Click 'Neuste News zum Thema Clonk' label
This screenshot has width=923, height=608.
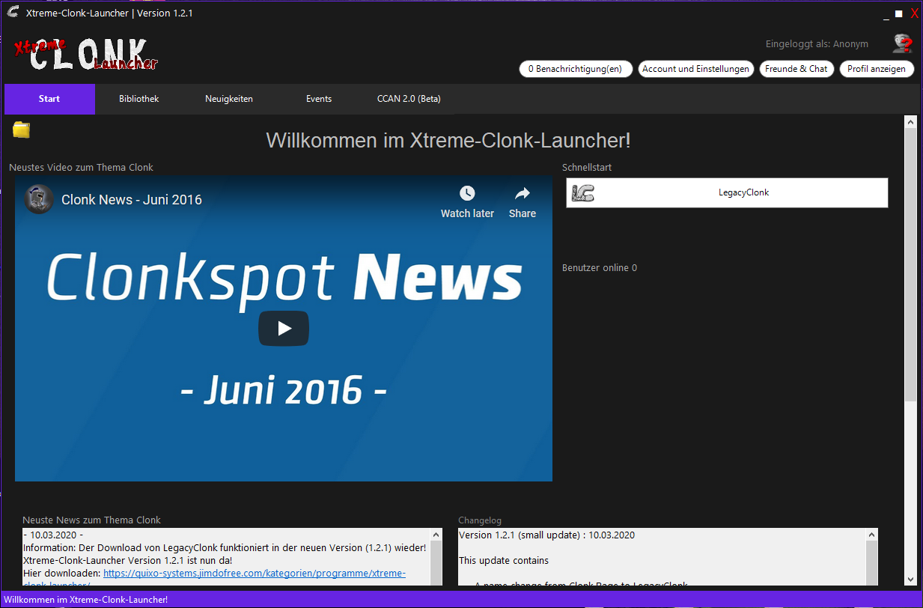92,520
